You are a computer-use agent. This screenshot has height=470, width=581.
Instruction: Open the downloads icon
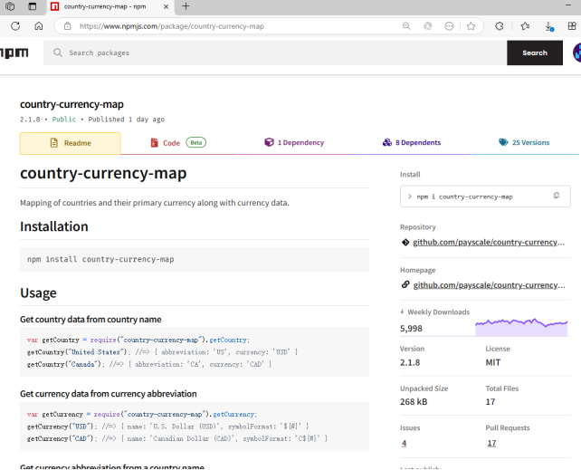(x=549, y=26)
